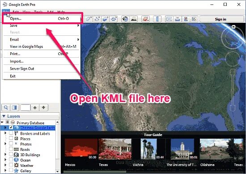Open The new Google Earth link
The image size is (246, 174).
tap(38, 128)
